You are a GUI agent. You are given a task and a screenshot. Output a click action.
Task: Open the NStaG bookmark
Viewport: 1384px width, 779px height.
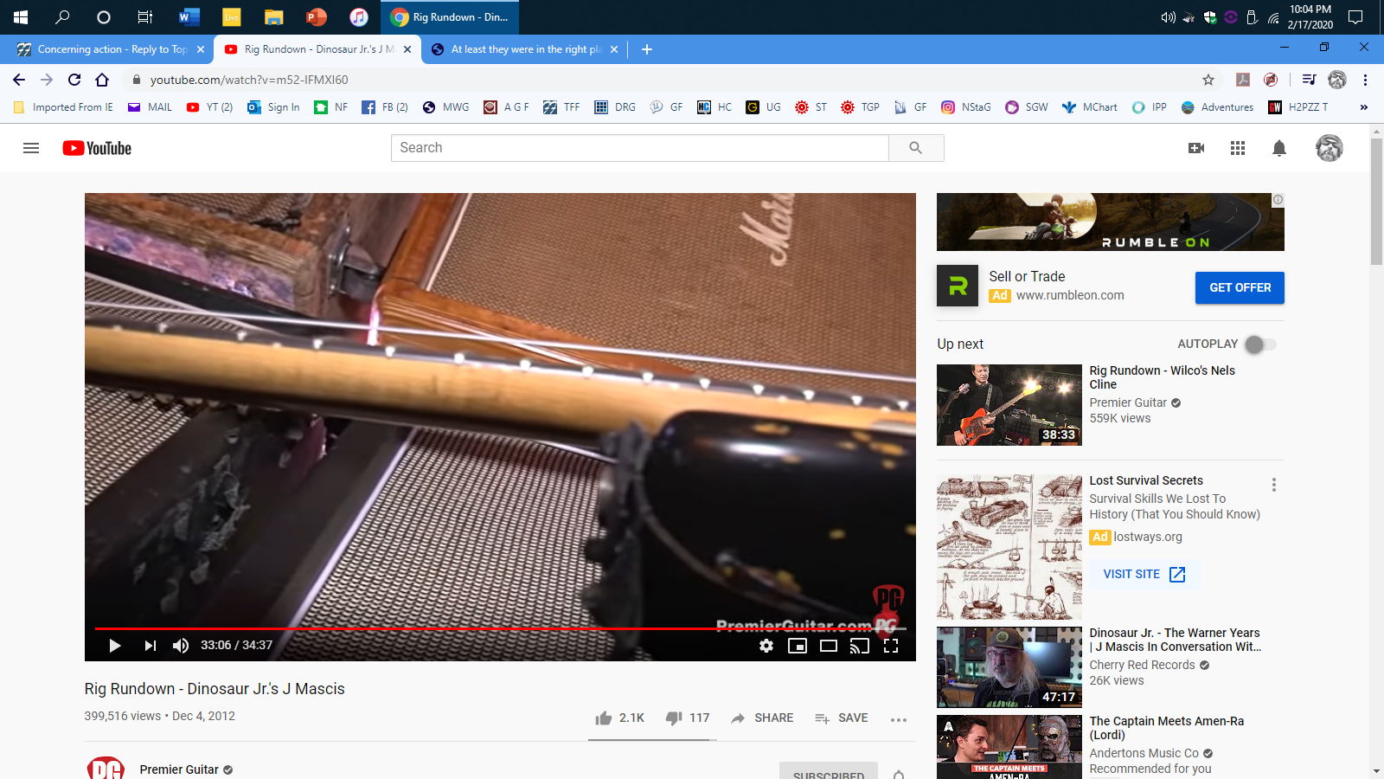(966, 107)
